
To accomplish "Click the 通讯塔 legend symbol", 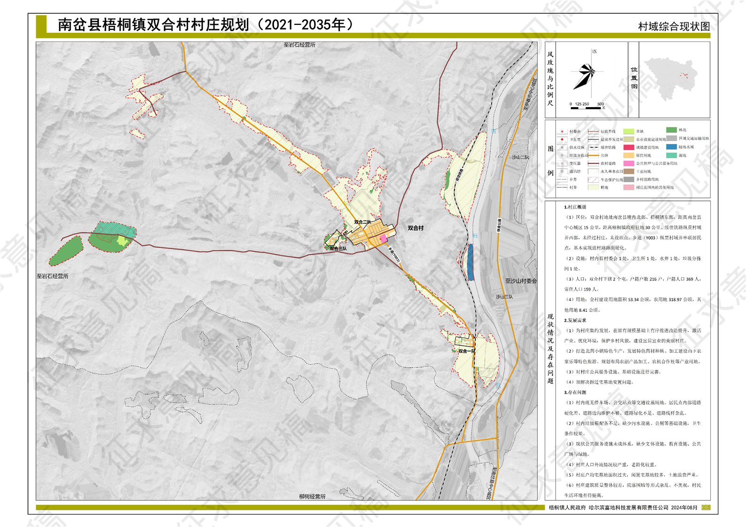I will pos(562,171).
